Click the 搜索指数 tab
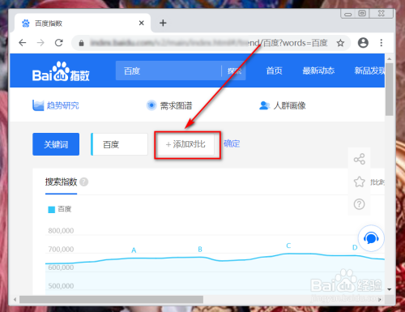This screenshot has height=312, width=405. coord(61,182)
